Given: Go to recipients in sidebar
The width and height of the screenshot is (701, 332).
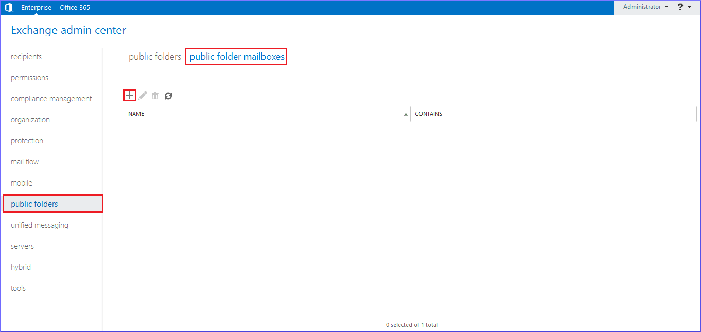Looking at the screenshot, I should tap(26, 57).
